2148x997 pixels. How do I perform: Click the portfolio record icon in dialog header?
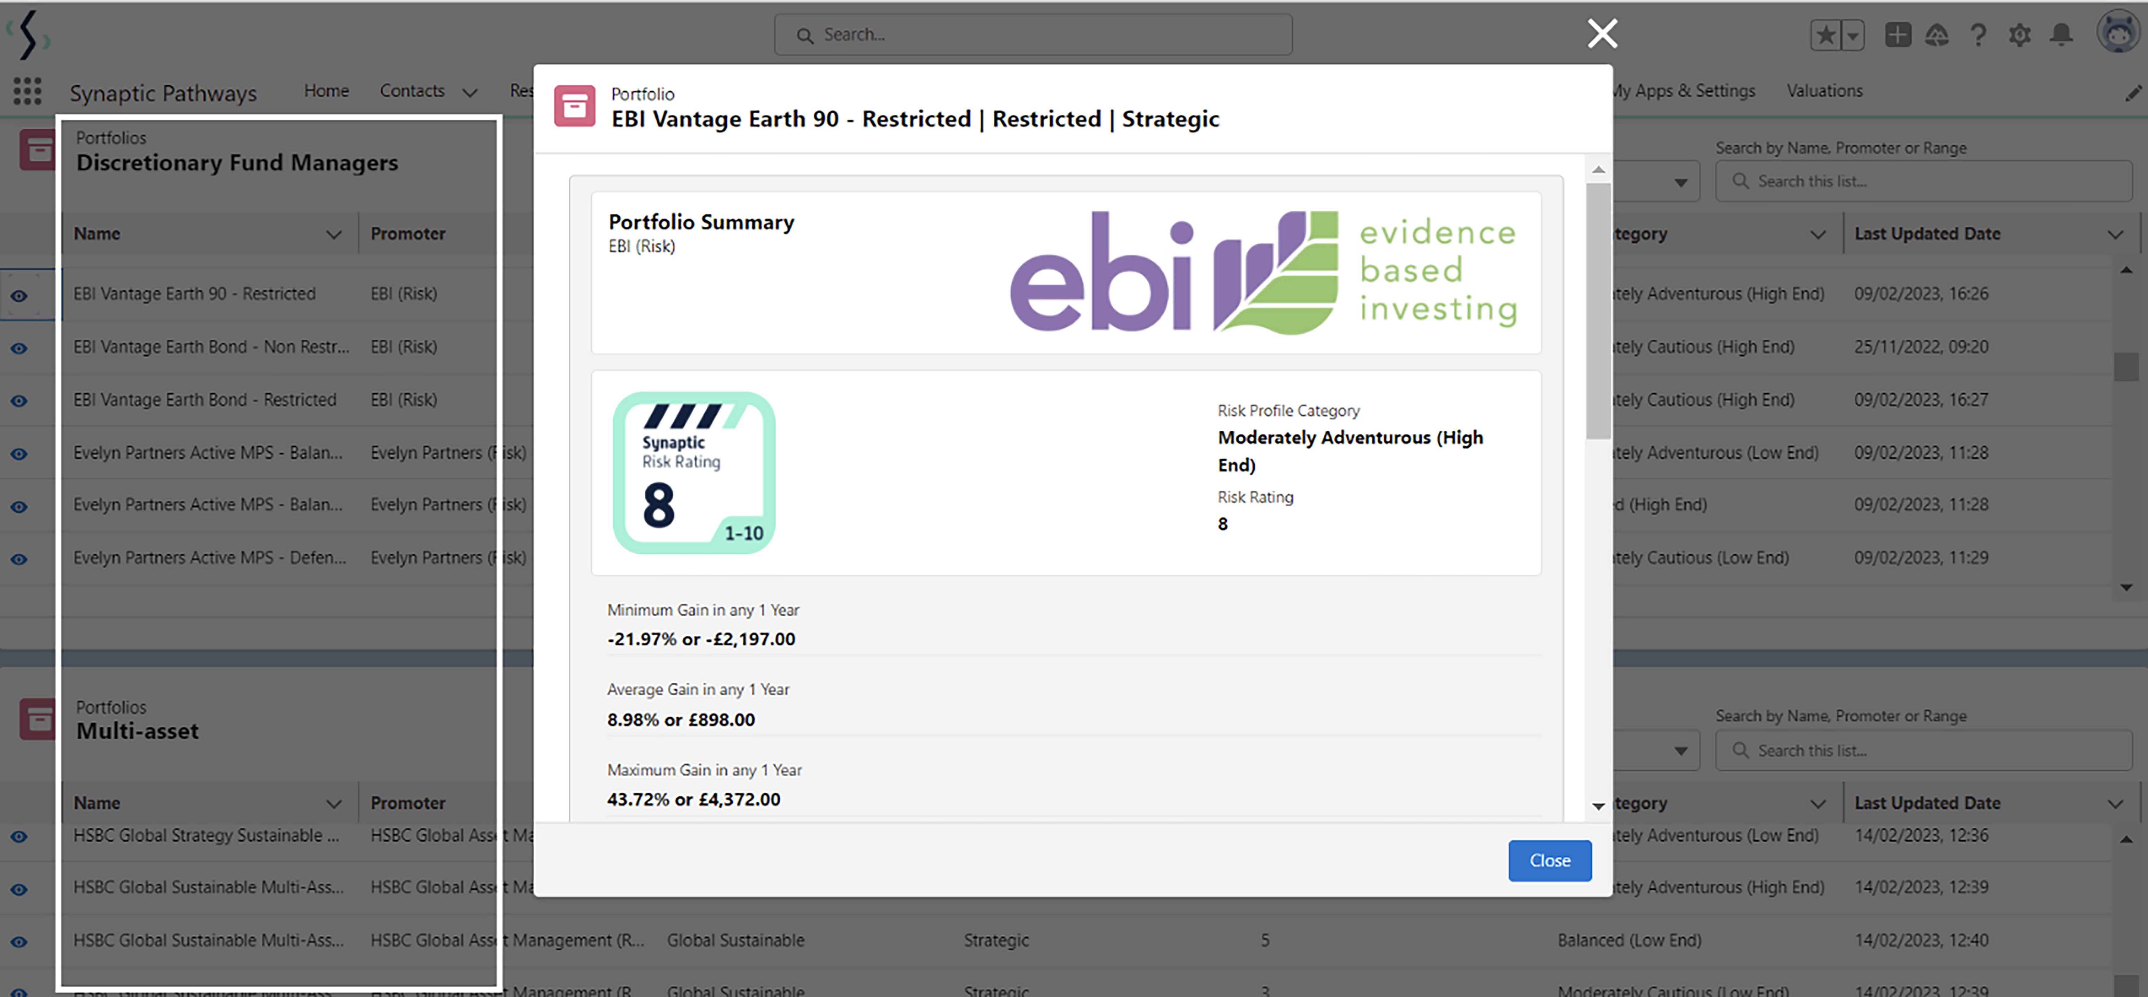575,106
